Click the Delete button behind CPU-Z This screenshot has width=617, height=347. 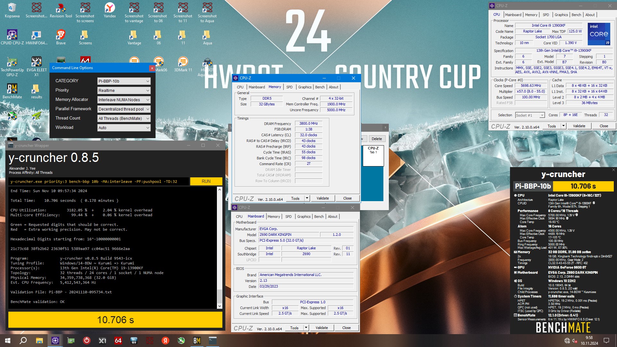tap(377, 139)
